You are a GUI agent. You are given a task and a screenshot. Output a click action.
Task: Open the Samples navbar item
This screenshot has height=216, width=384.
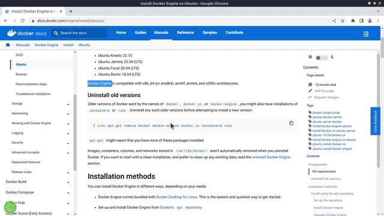click(209, 32)
